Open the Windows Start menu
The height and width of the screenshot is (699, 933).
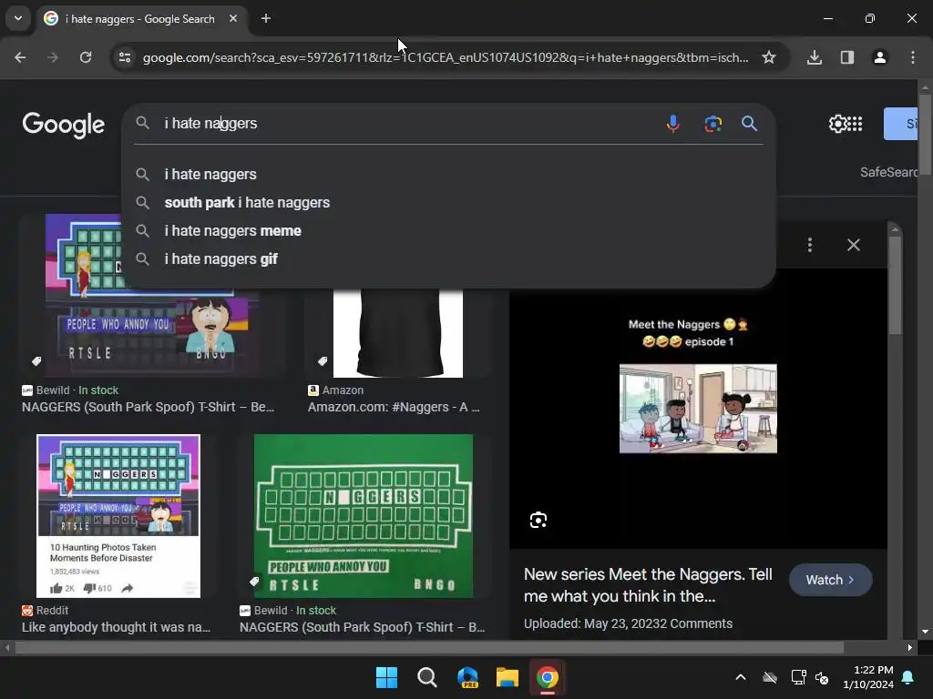pos(386,677)
